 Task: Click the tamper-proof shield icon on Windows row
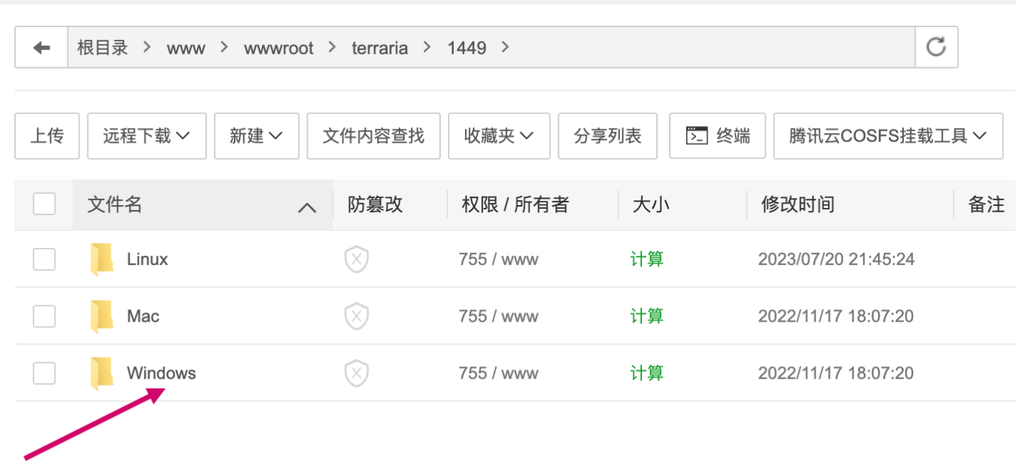point(356,372)
